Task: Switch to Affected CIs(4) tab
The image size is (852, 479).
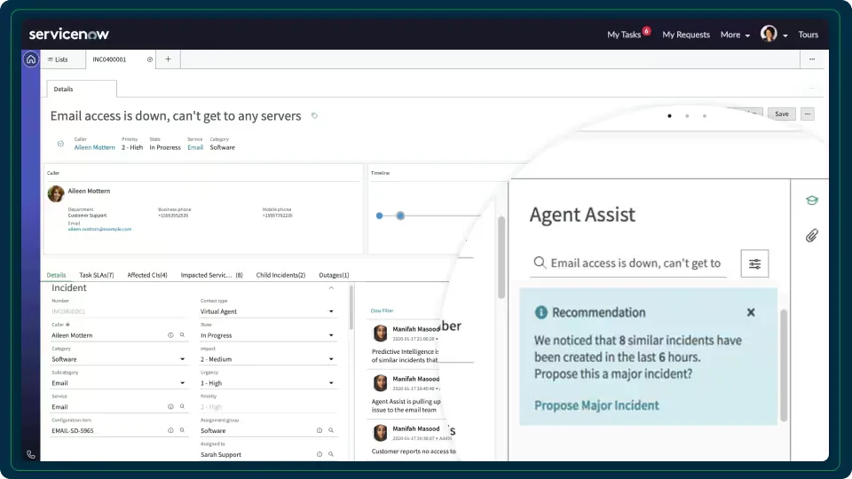Action: point(147,275)
